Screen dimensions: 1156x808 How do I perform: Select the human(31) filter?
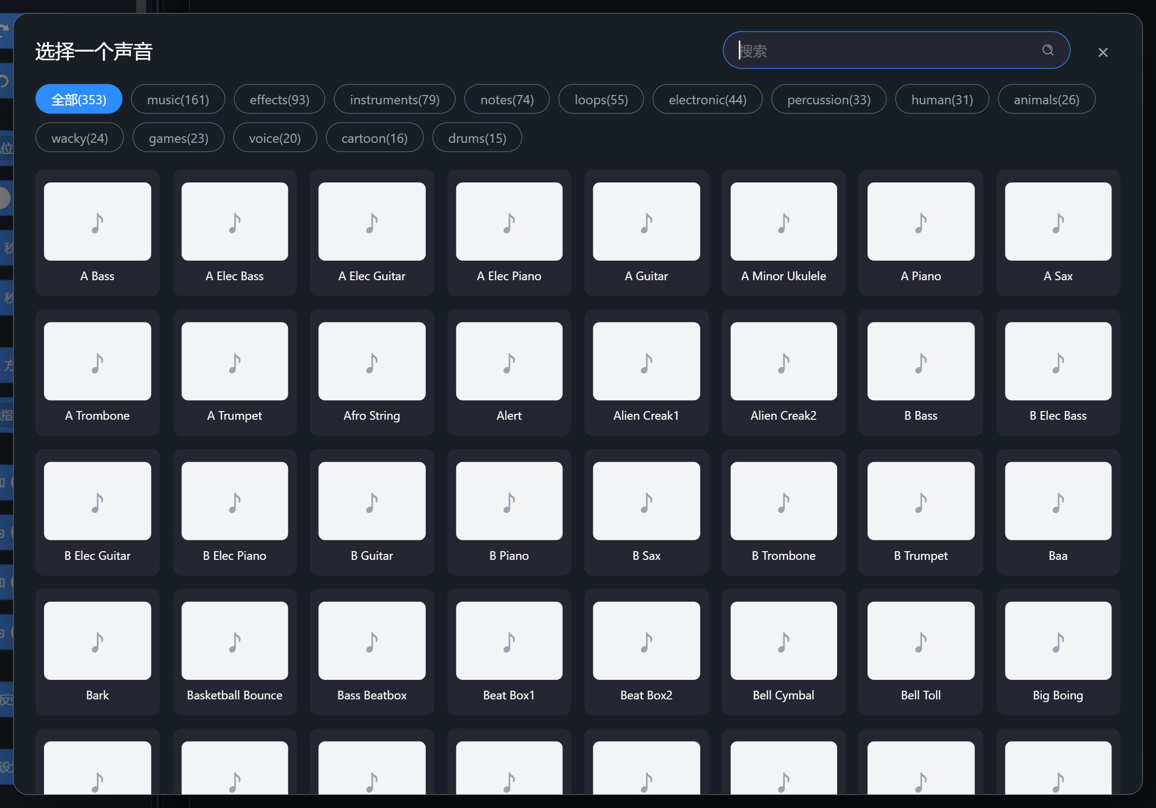(942, 99)
